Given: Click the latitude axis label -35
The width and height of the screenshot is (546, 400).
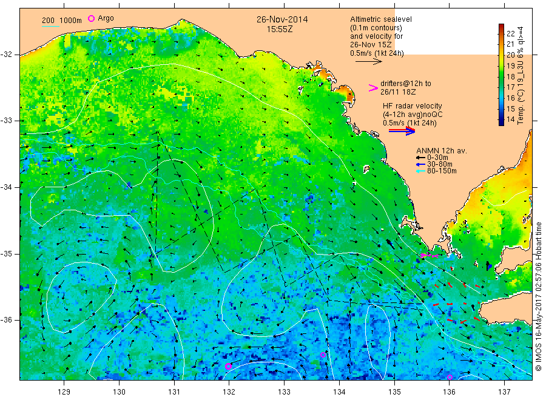Looking at the screenshot, I should tap(6, 253).
